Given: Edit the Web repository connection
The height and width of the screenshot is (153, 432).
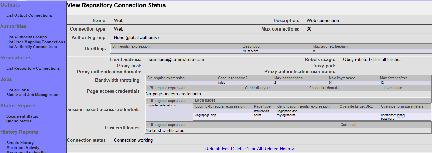Looking at the screenshot, I should tap(226, 149).
